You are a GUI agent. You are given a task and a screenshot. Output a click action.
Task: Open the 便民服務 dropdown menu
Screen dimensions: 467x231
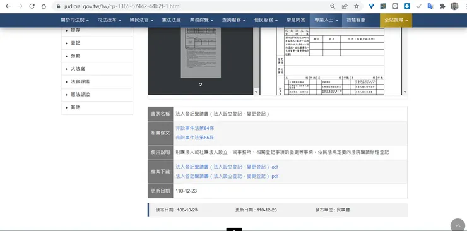point(266,20)
